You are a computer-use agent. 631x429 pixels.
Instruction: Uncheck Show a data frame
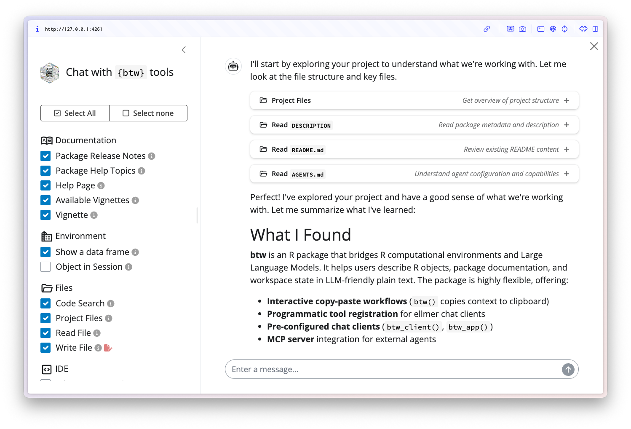coord(45,252)
